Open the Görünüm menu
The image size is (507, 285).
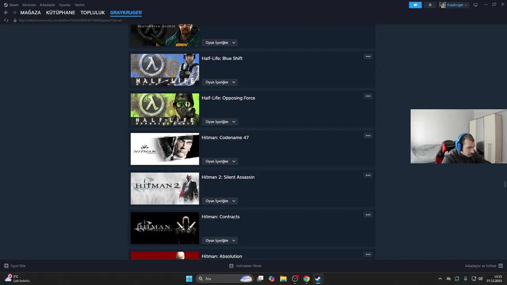[29, 5]
